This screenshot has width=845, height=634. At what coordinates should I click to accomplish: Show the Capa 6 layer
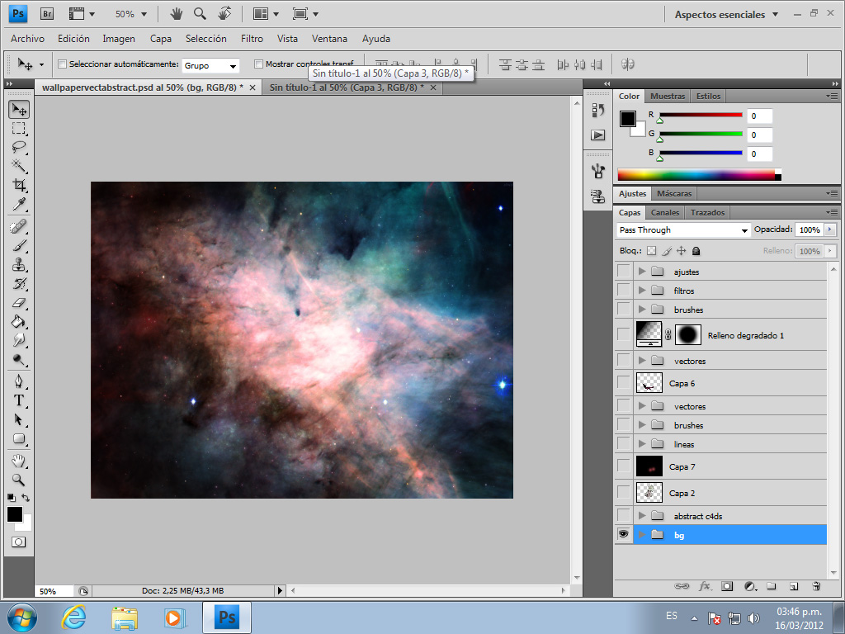point(623,383)
